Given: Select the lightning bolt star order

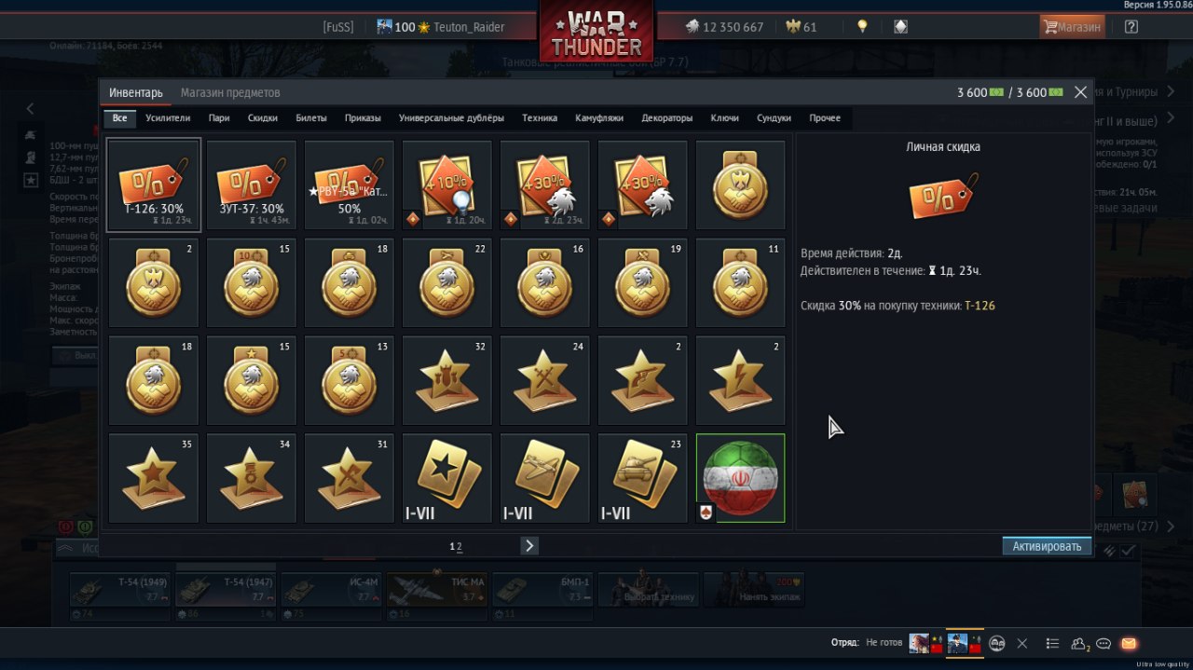Looking at the screenshot, I should click(x=741, y=380).
